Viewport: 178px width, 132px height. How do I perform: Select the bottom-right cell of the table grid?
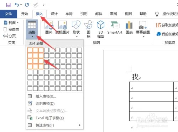point(79,89)
